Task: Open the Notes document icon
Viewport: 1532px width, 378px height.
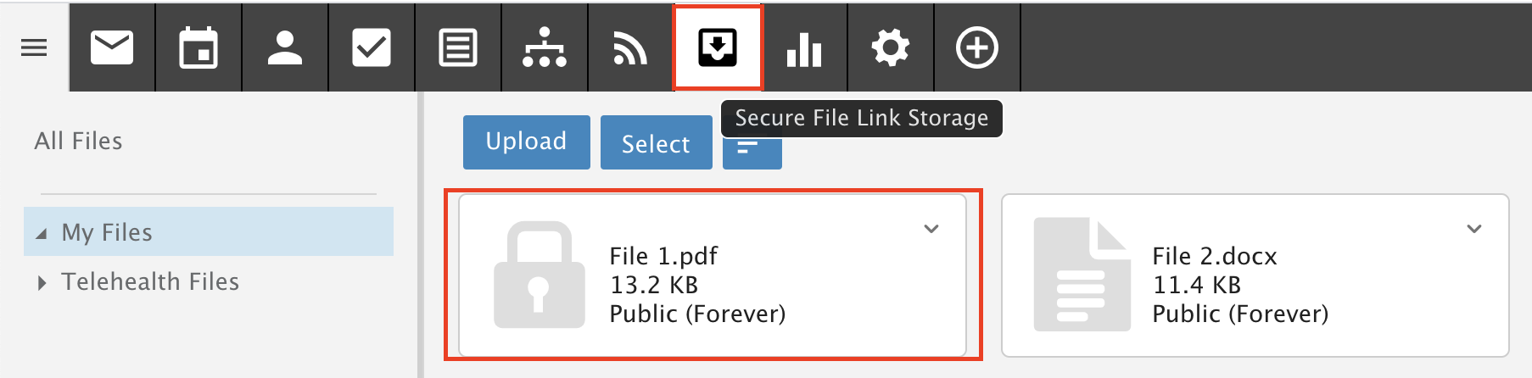Action: point(458,47)
